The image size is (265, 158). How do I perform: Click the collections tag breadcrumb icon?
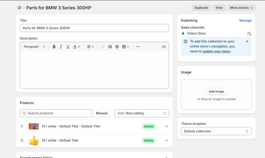(x=19, y=8)
